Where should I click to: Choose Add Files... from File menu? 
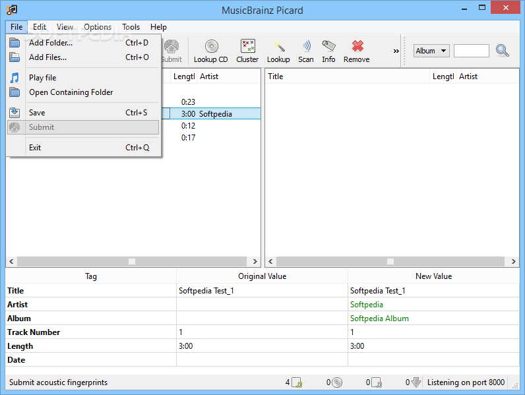pos(83,57)
